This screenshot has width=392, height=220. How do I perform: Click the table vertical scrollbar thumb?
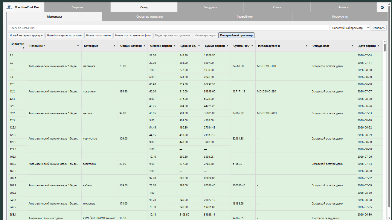[385, 47]
